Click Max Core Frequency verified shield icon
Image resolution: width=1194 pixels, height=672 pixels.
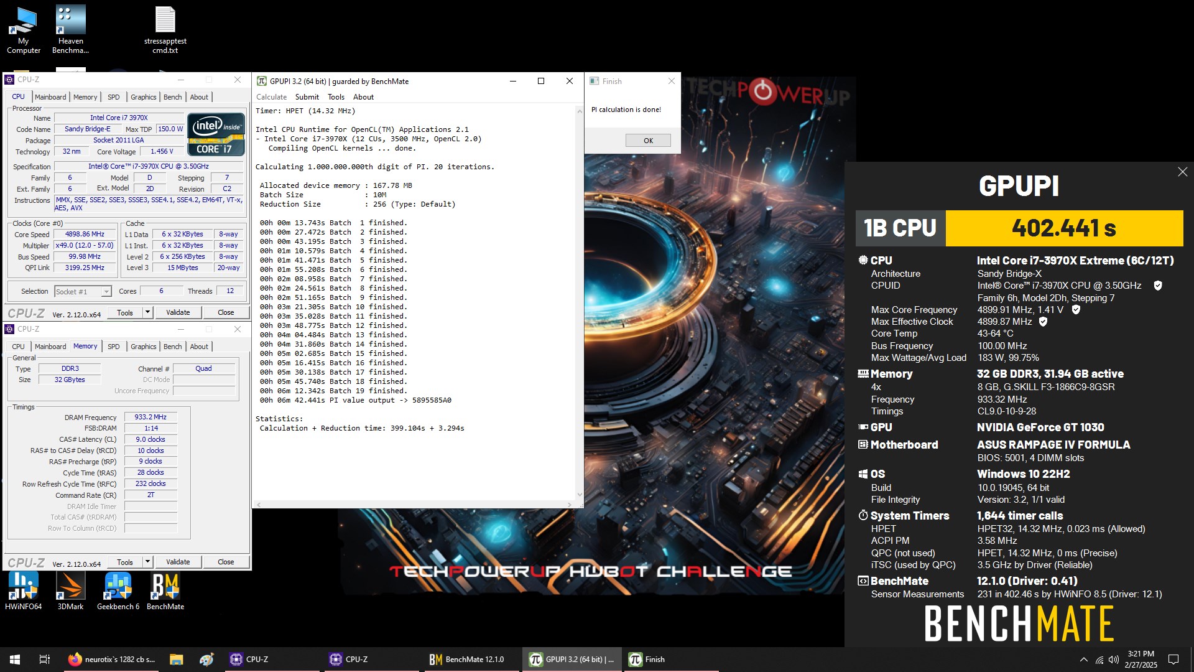point(1076,309)
